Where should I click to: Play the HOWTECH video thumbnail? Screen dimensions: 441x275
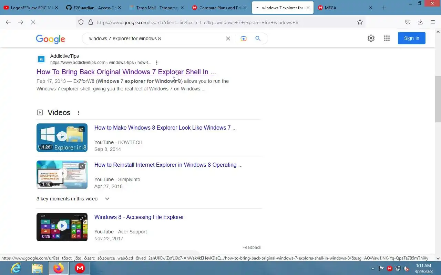click(62, 137)
